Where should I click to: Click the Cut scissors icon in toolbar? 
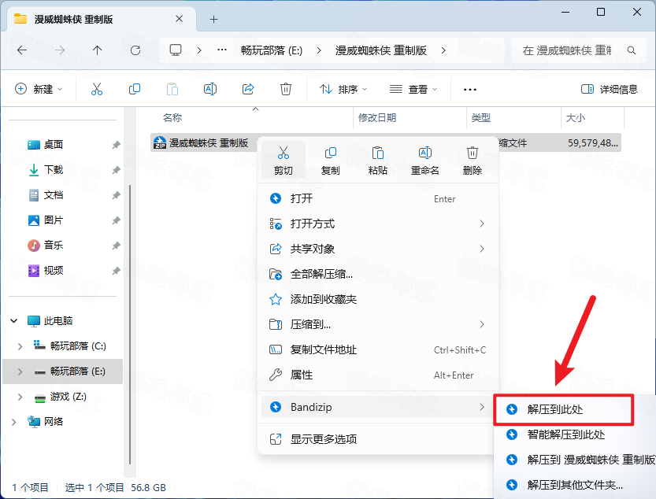(97, 89)
